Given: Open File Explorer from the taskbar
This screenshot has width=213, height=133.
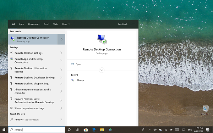Looking at the screenshot, I should coord(102,130).
